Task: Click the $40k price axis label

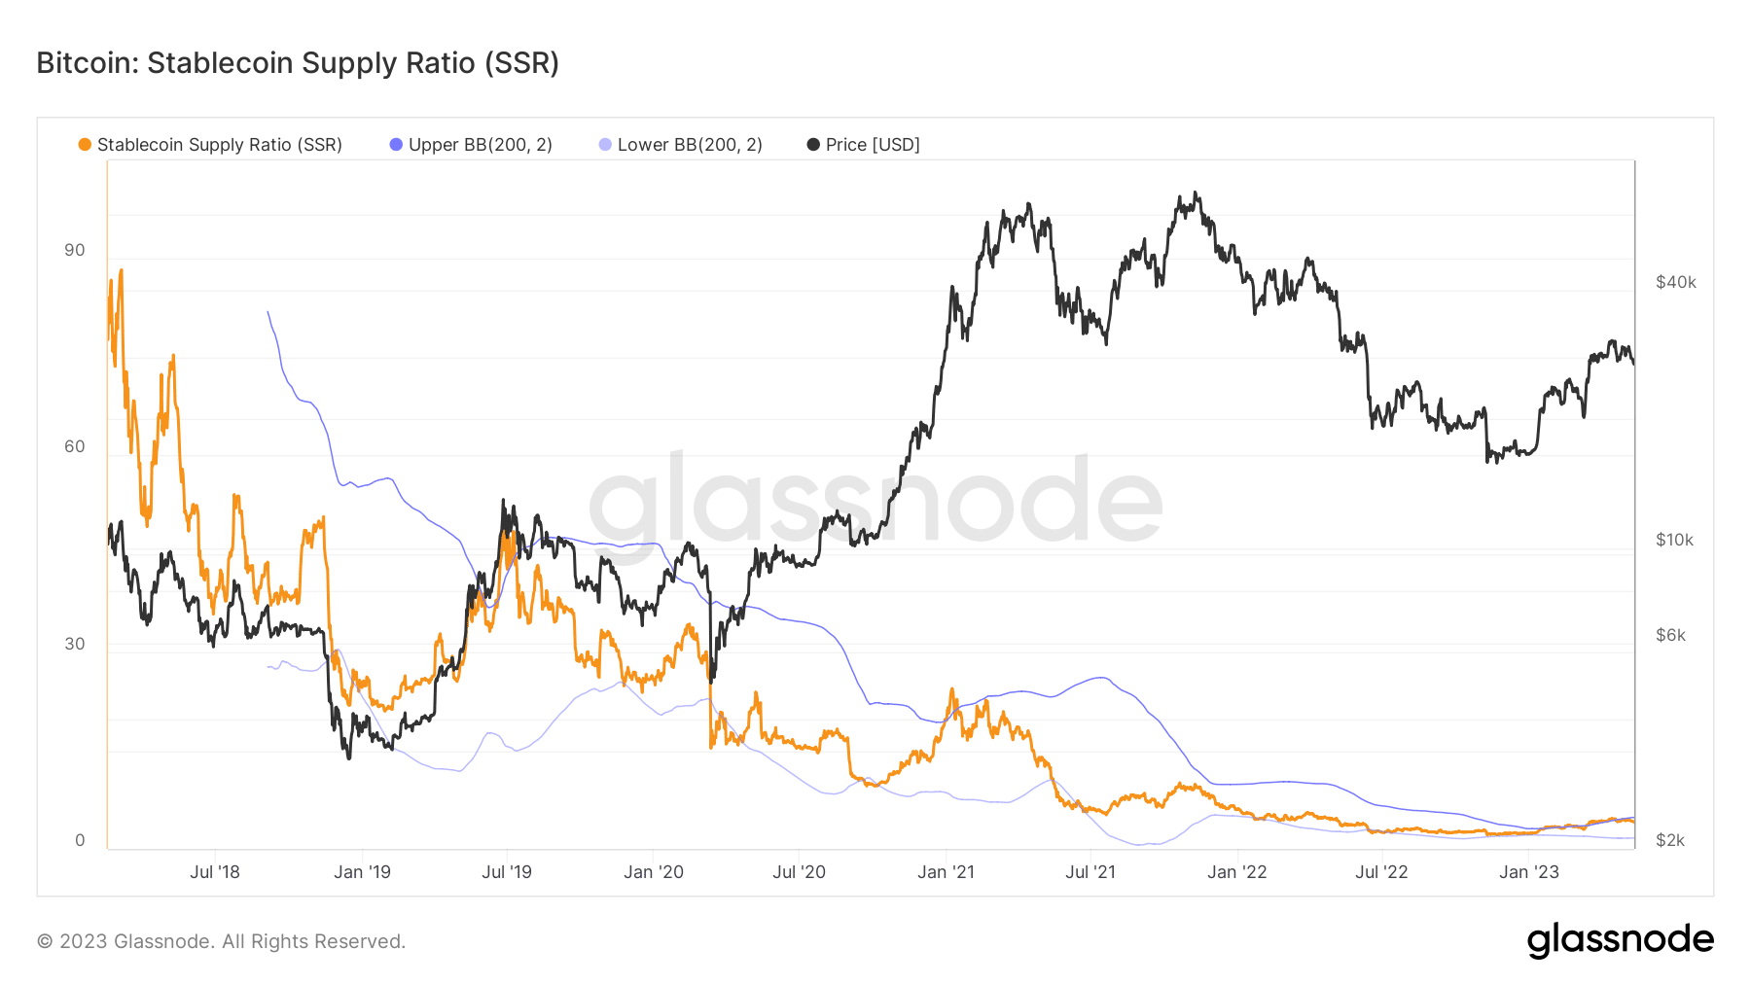Action: 1676,282
